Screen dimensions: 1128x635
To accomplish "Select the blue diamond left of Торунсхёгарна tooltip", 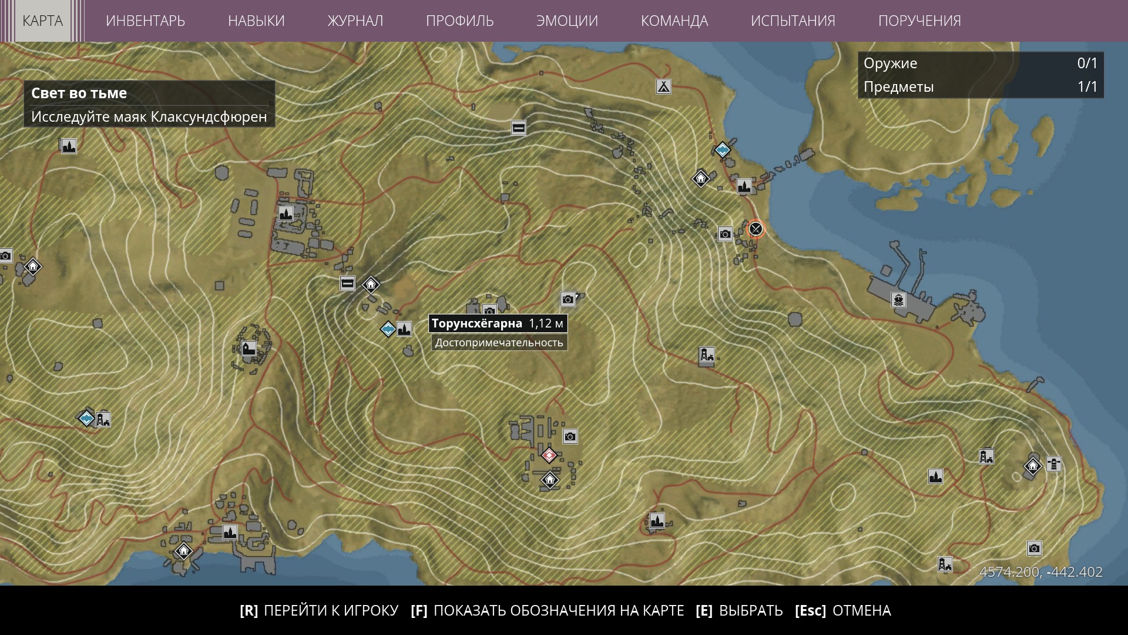I will pos(388,329).
